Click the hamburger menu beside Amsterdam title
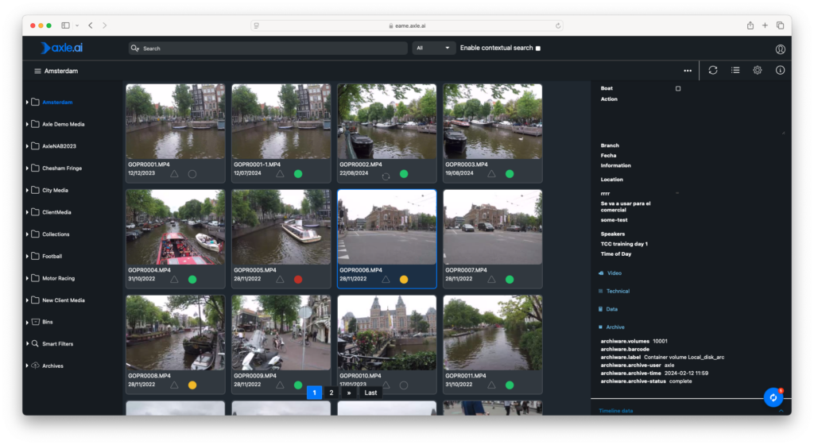This screenshot has height=445, width=814. point(37,71)
